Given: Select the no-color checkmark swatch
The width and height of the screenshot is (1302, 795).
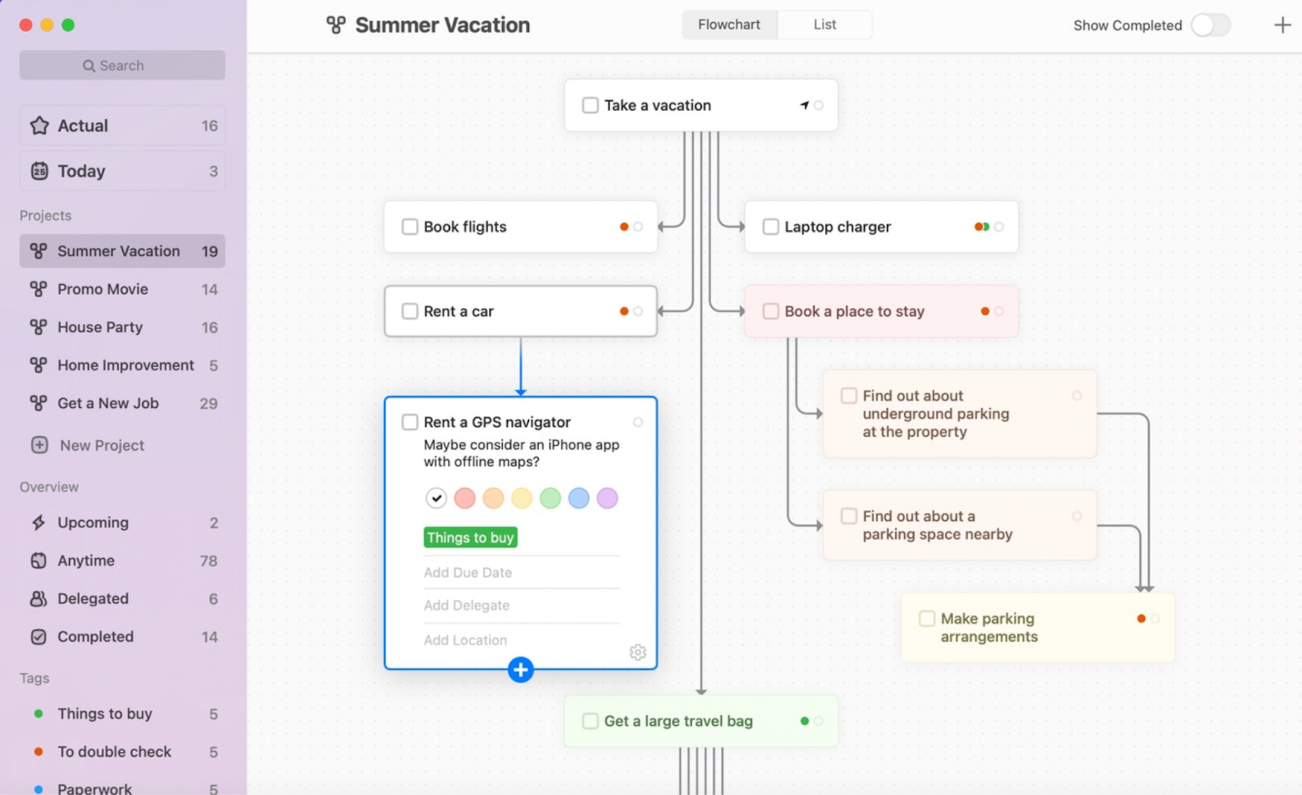Looking at the screenshot, I should point(436,498).
